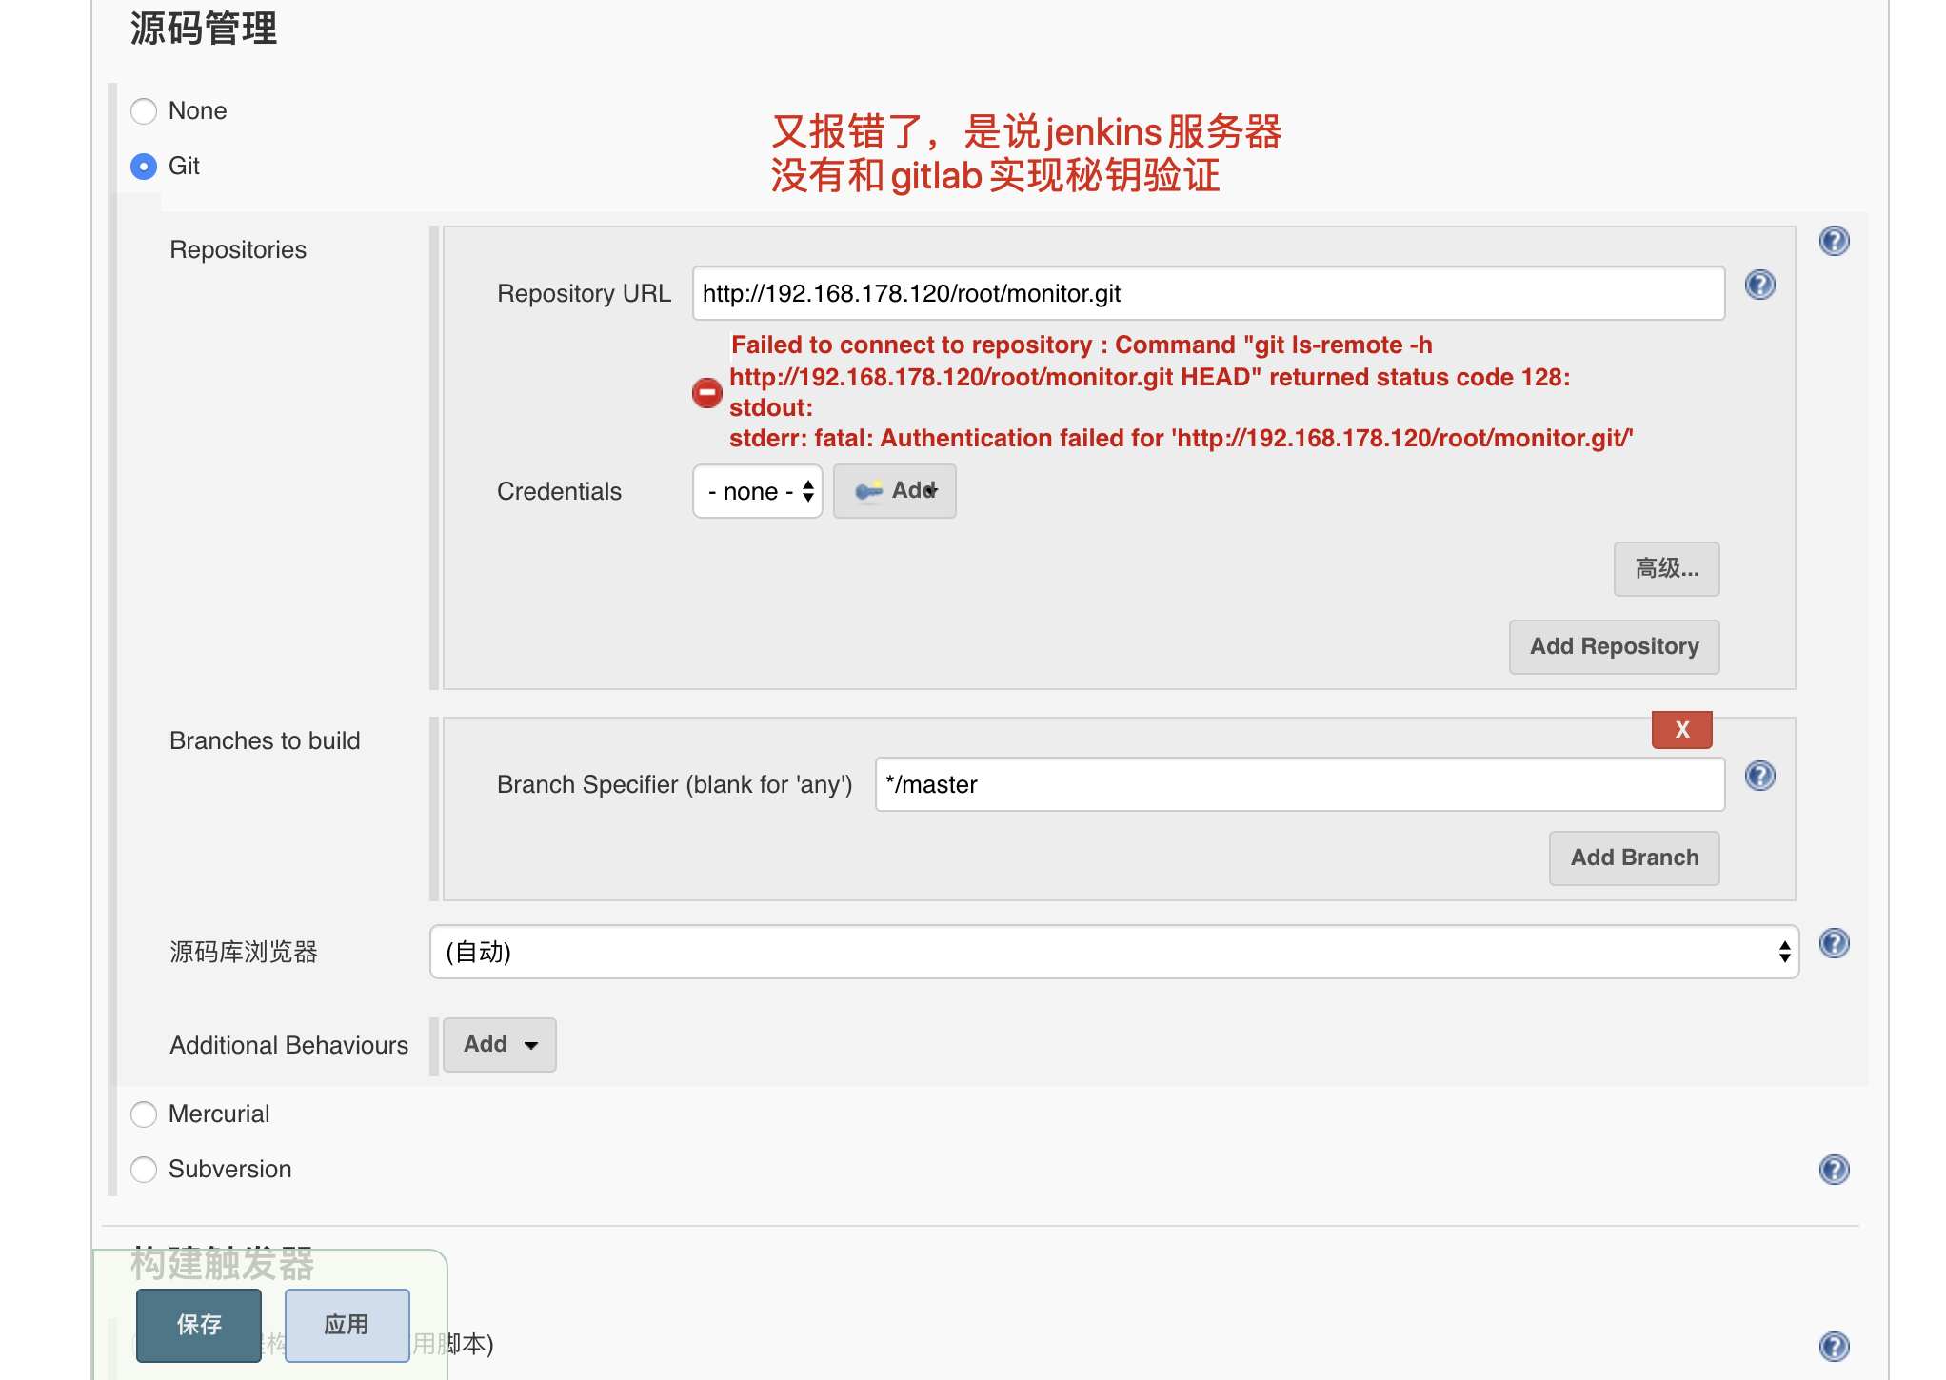
Task: Click the Branches to build label
Action: pyautogui.click(x=265, y=741)
